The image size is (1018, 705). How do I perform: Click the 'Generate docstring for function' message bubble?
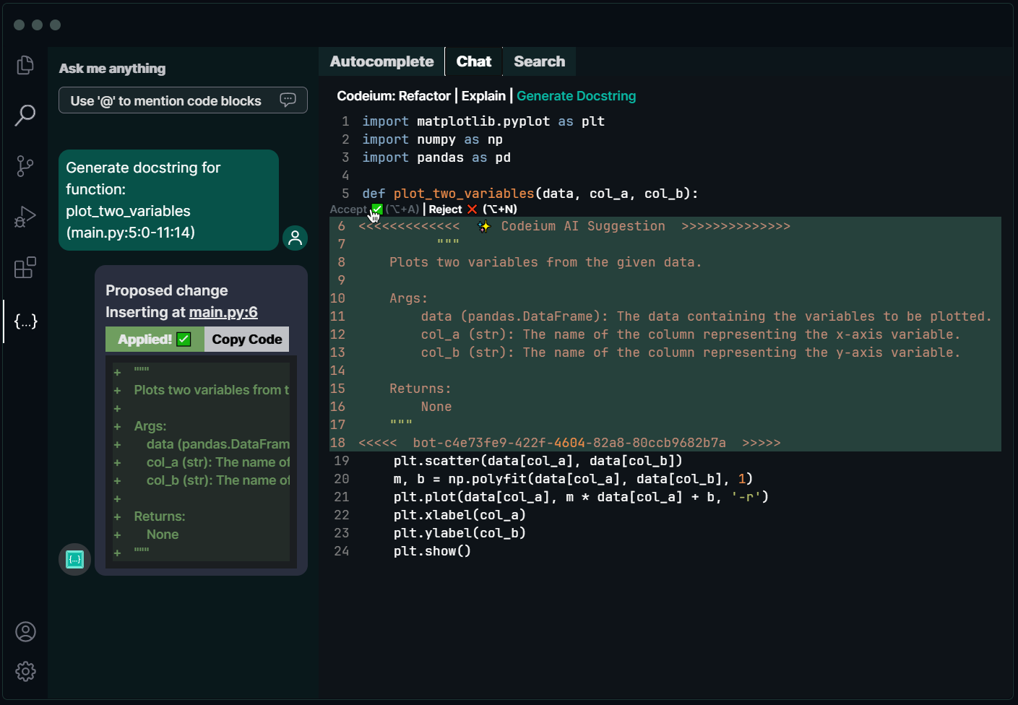[168, 200]
